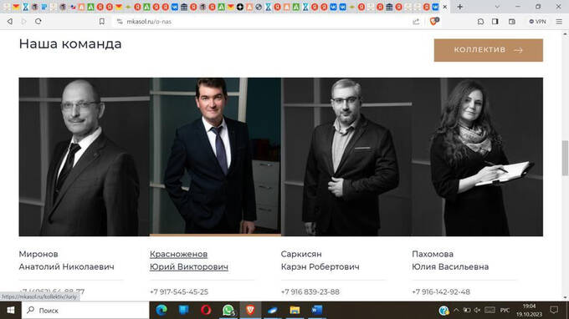Select the photo of Пахомова Юлия Васильевна
The image size is (569, 319).
477,157
